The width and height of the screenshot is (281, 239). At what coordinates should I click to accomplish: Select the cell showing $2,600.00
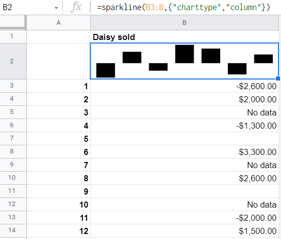pyautogui.click(x=185, y=178)
